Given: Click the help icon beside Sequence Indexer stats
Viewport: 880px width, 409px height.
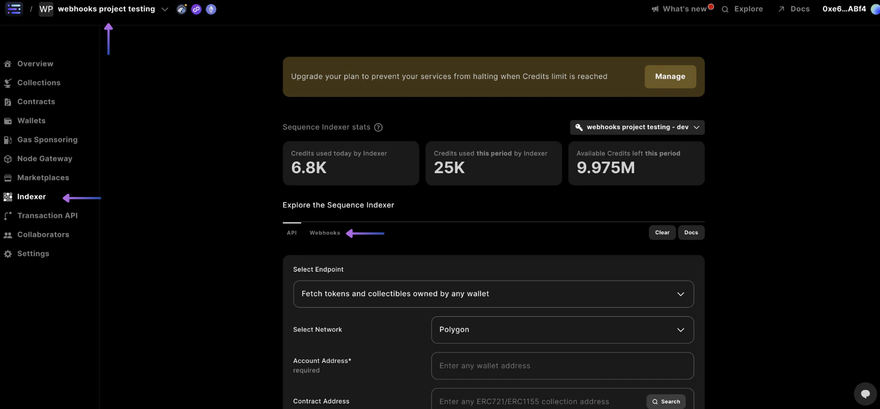Looking at the screenshot, I should 379,128.
